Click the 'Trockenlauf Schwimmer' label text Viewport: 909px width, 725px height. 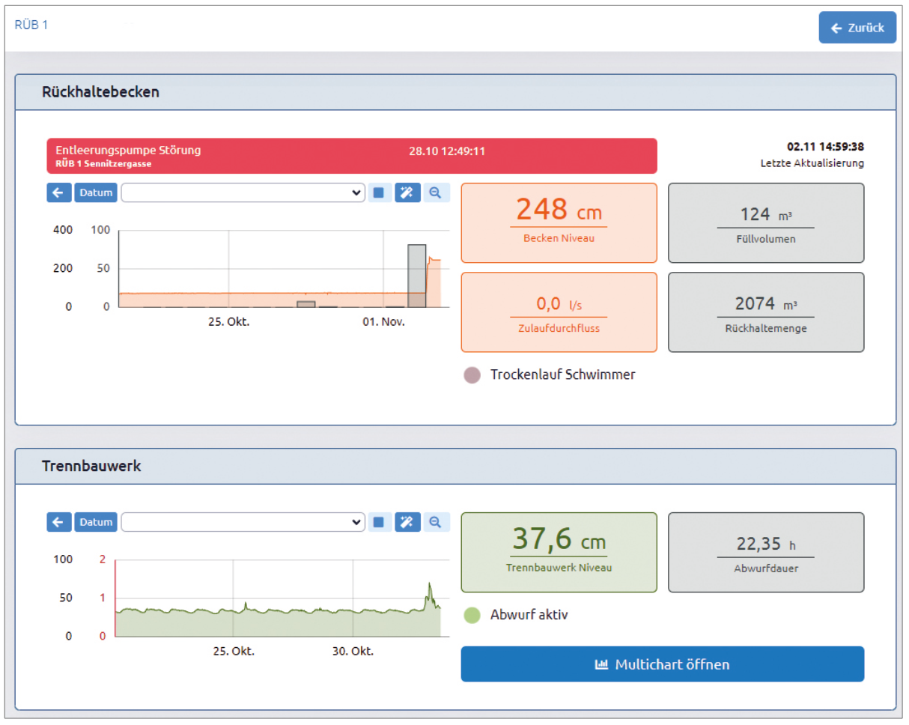[563, 375]
